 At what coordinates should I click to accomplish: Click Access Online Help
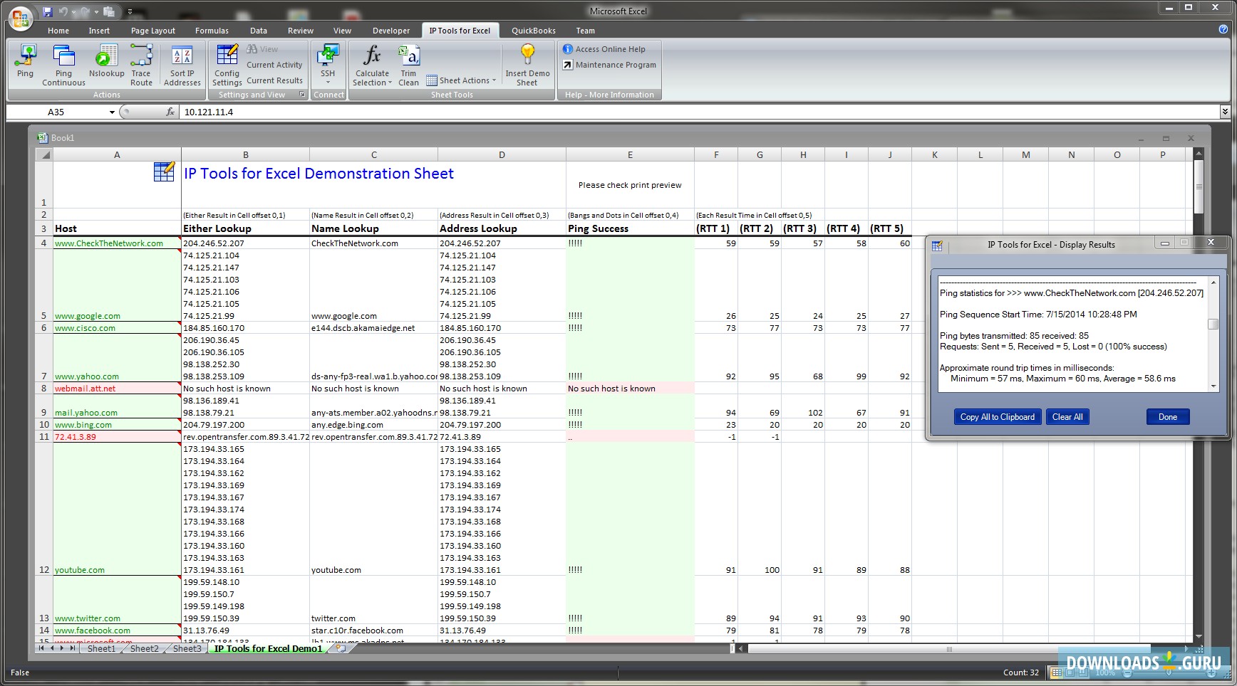click(609, 48)
